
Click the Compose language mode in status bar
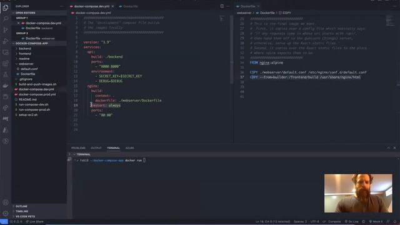pos(334,221)
